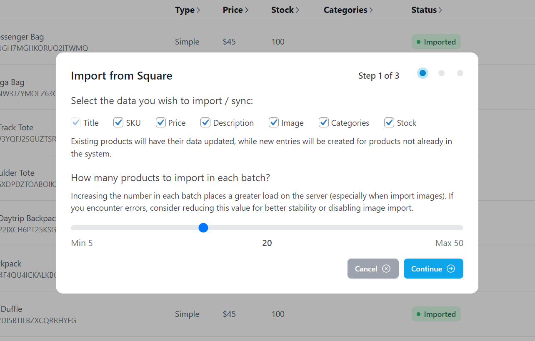Click the Cancel button
535x341 pixels.
[x=373, y=269]
